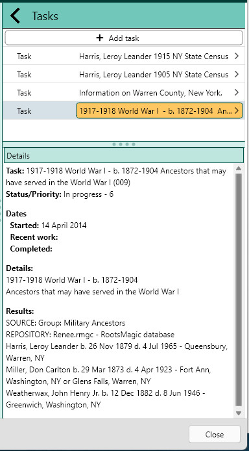This screenshot has height=451, width=249.
Task: Click the Task label in the 1915 Census row
Action: pyautogui.click(x=24, y=57)
